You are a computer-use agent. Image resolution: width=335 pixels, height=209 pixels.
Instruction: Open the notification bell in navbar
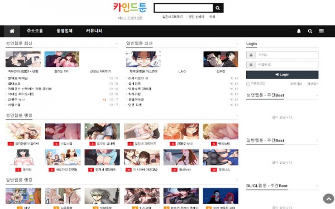299,31
